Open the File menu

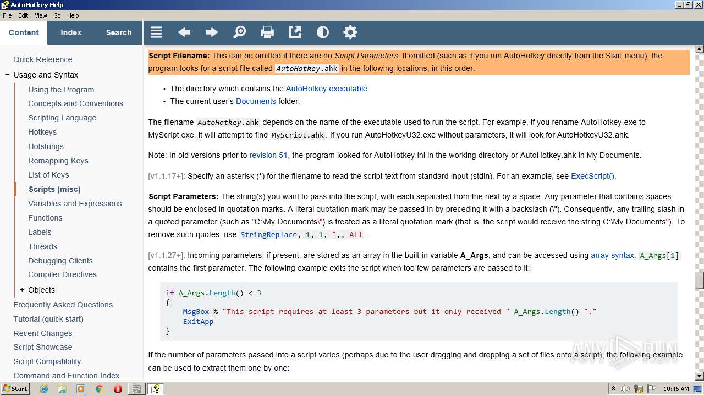coord(7,15)
